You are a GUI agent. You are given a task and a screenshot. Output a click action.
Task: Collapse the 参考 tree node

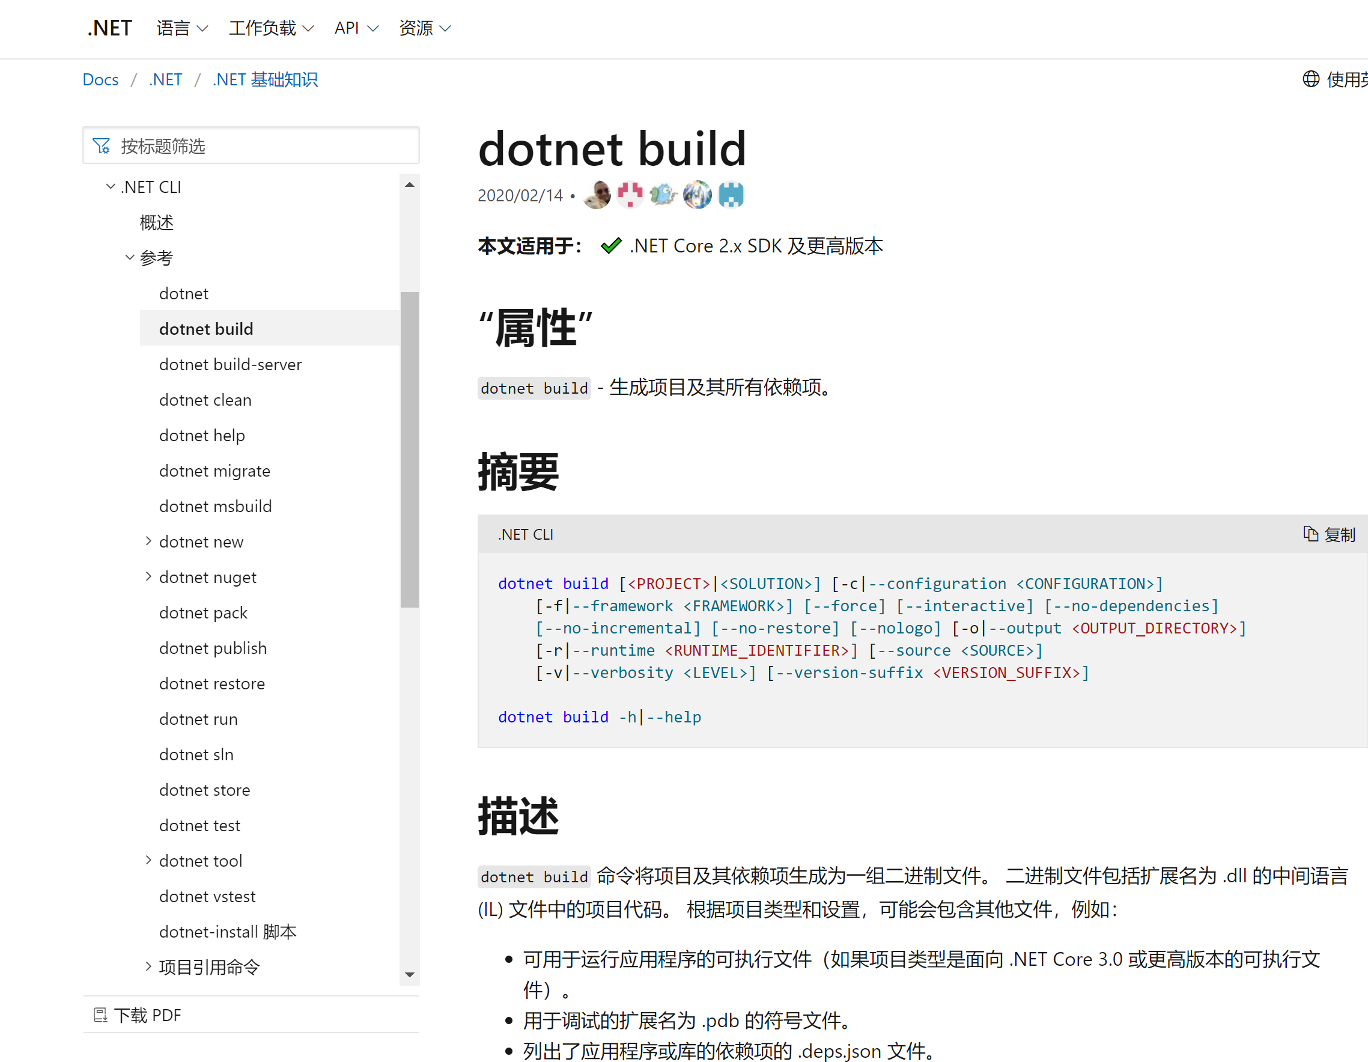130,257
